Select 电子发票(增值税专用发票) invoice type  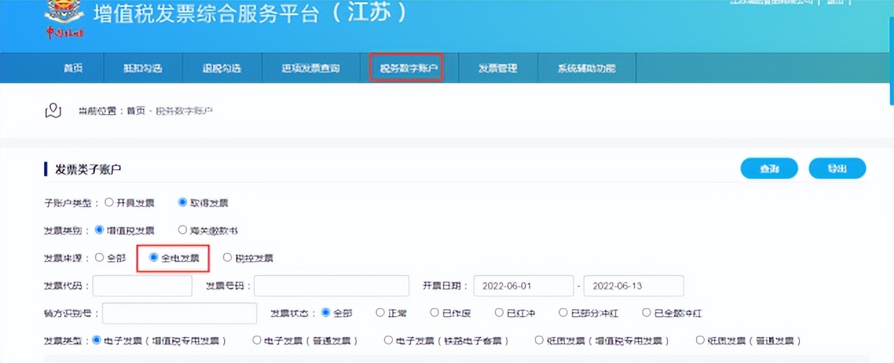click(96, 340)
